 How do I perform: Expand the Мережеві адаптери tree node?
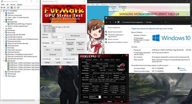(4, 41)
